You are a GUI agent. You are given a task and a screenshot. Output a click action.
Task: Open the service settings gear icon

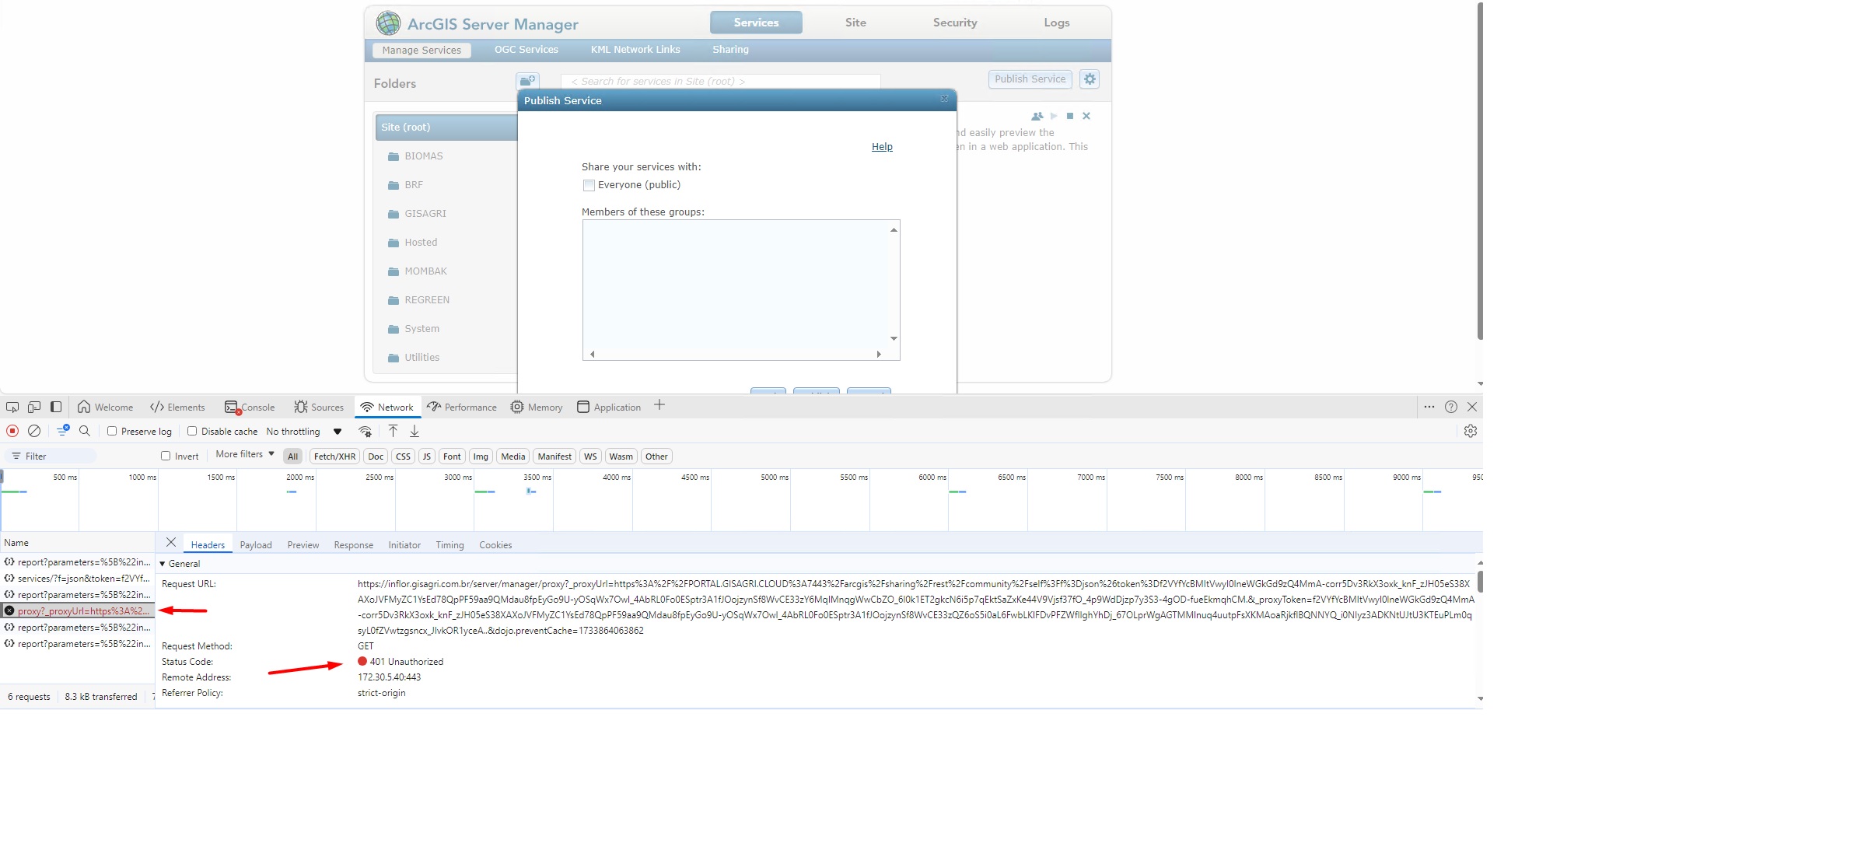(x=1090, y=79)
